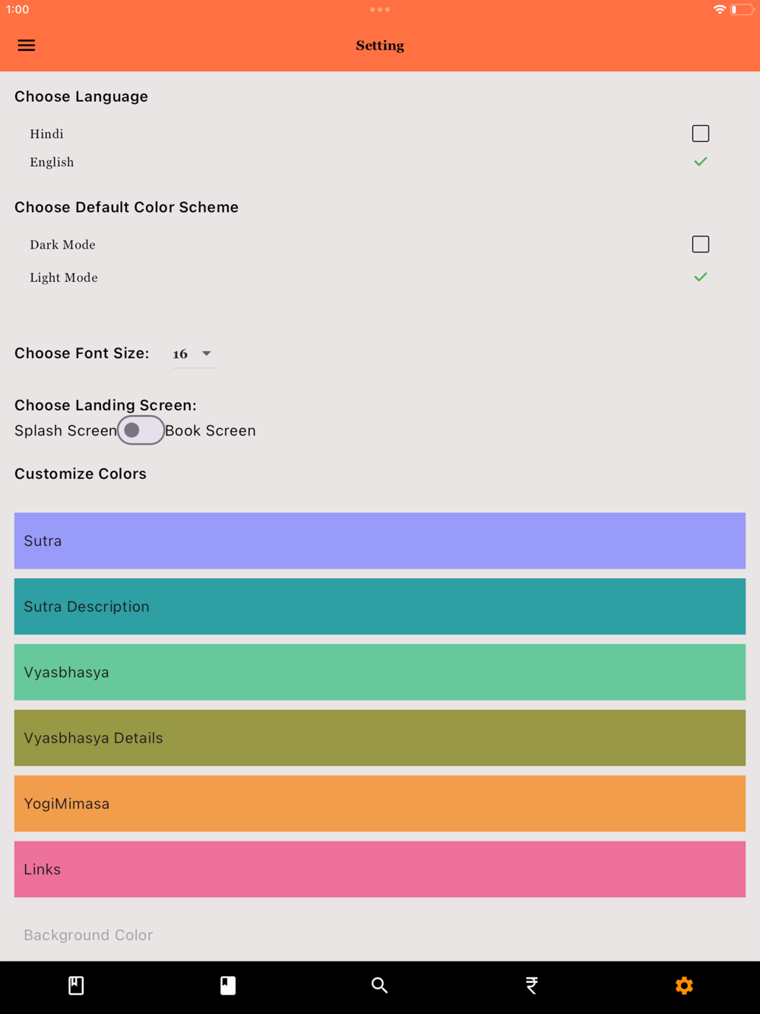Image resolution: width=760 pixels, height=1014 pixels.
Task: Click the Choose Default Color Scheme heading
Action: click(126, 208)
